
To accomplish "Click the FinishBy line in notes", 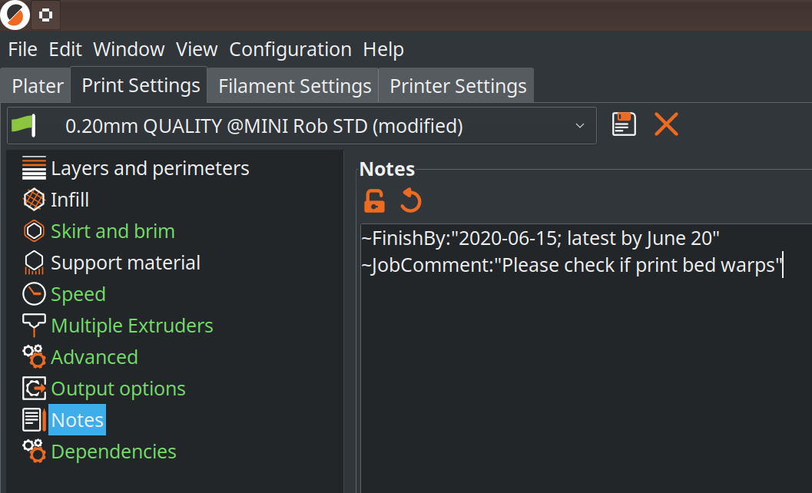I will (x=540, y=238).
